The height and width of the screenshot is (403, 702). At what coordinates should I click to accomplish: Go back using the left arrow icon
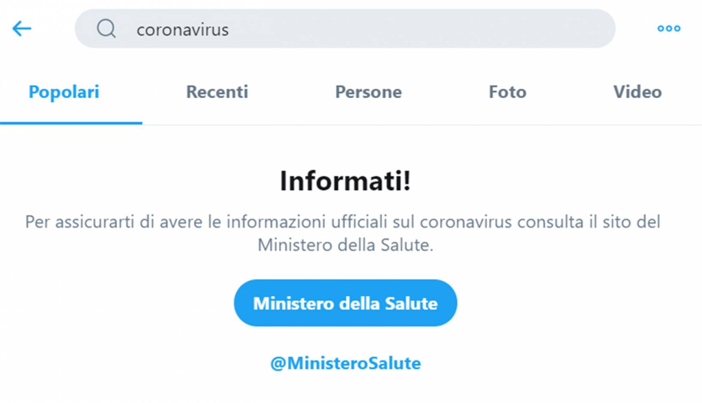[22, 29]
